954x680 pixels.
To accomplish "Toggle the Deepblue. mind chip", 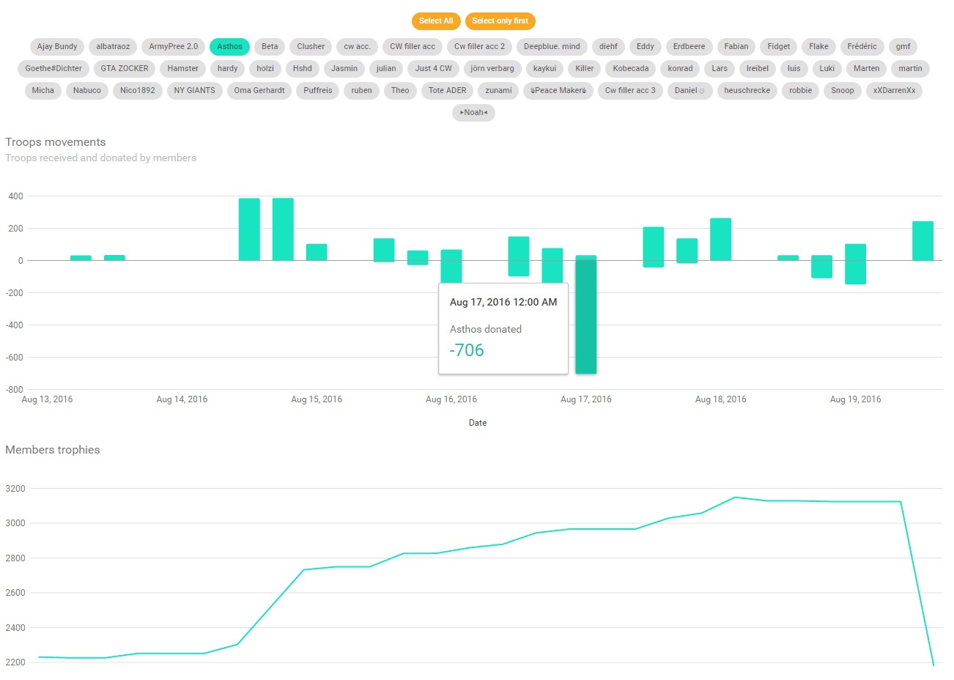I will tap(552, 47).
